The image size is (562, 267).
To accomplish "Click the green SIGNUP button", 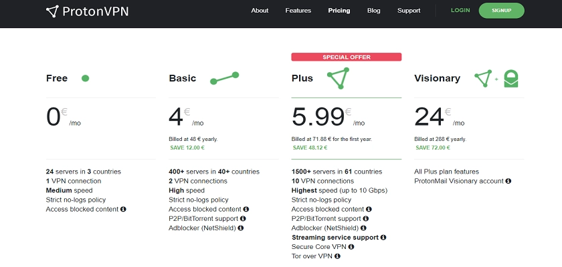I will tap(501, 11).
